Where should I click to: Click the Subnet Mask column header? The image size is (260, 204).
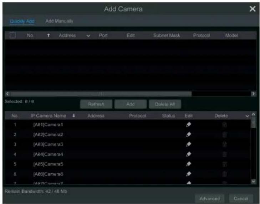pyautogui.click(x=167, y=35)
